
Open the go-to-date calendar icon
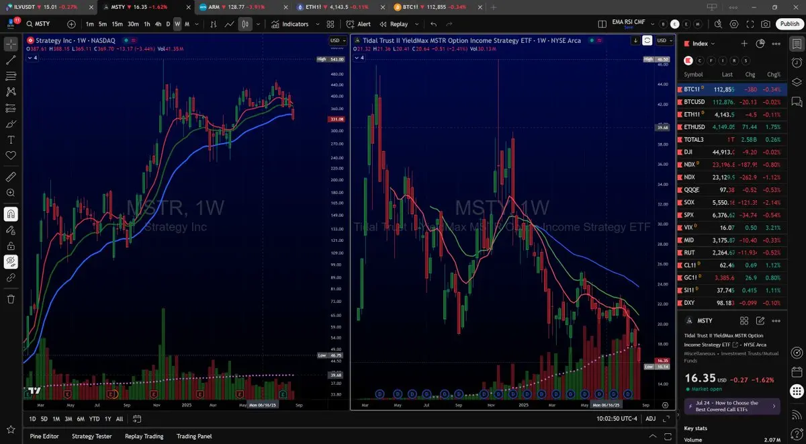137,418
